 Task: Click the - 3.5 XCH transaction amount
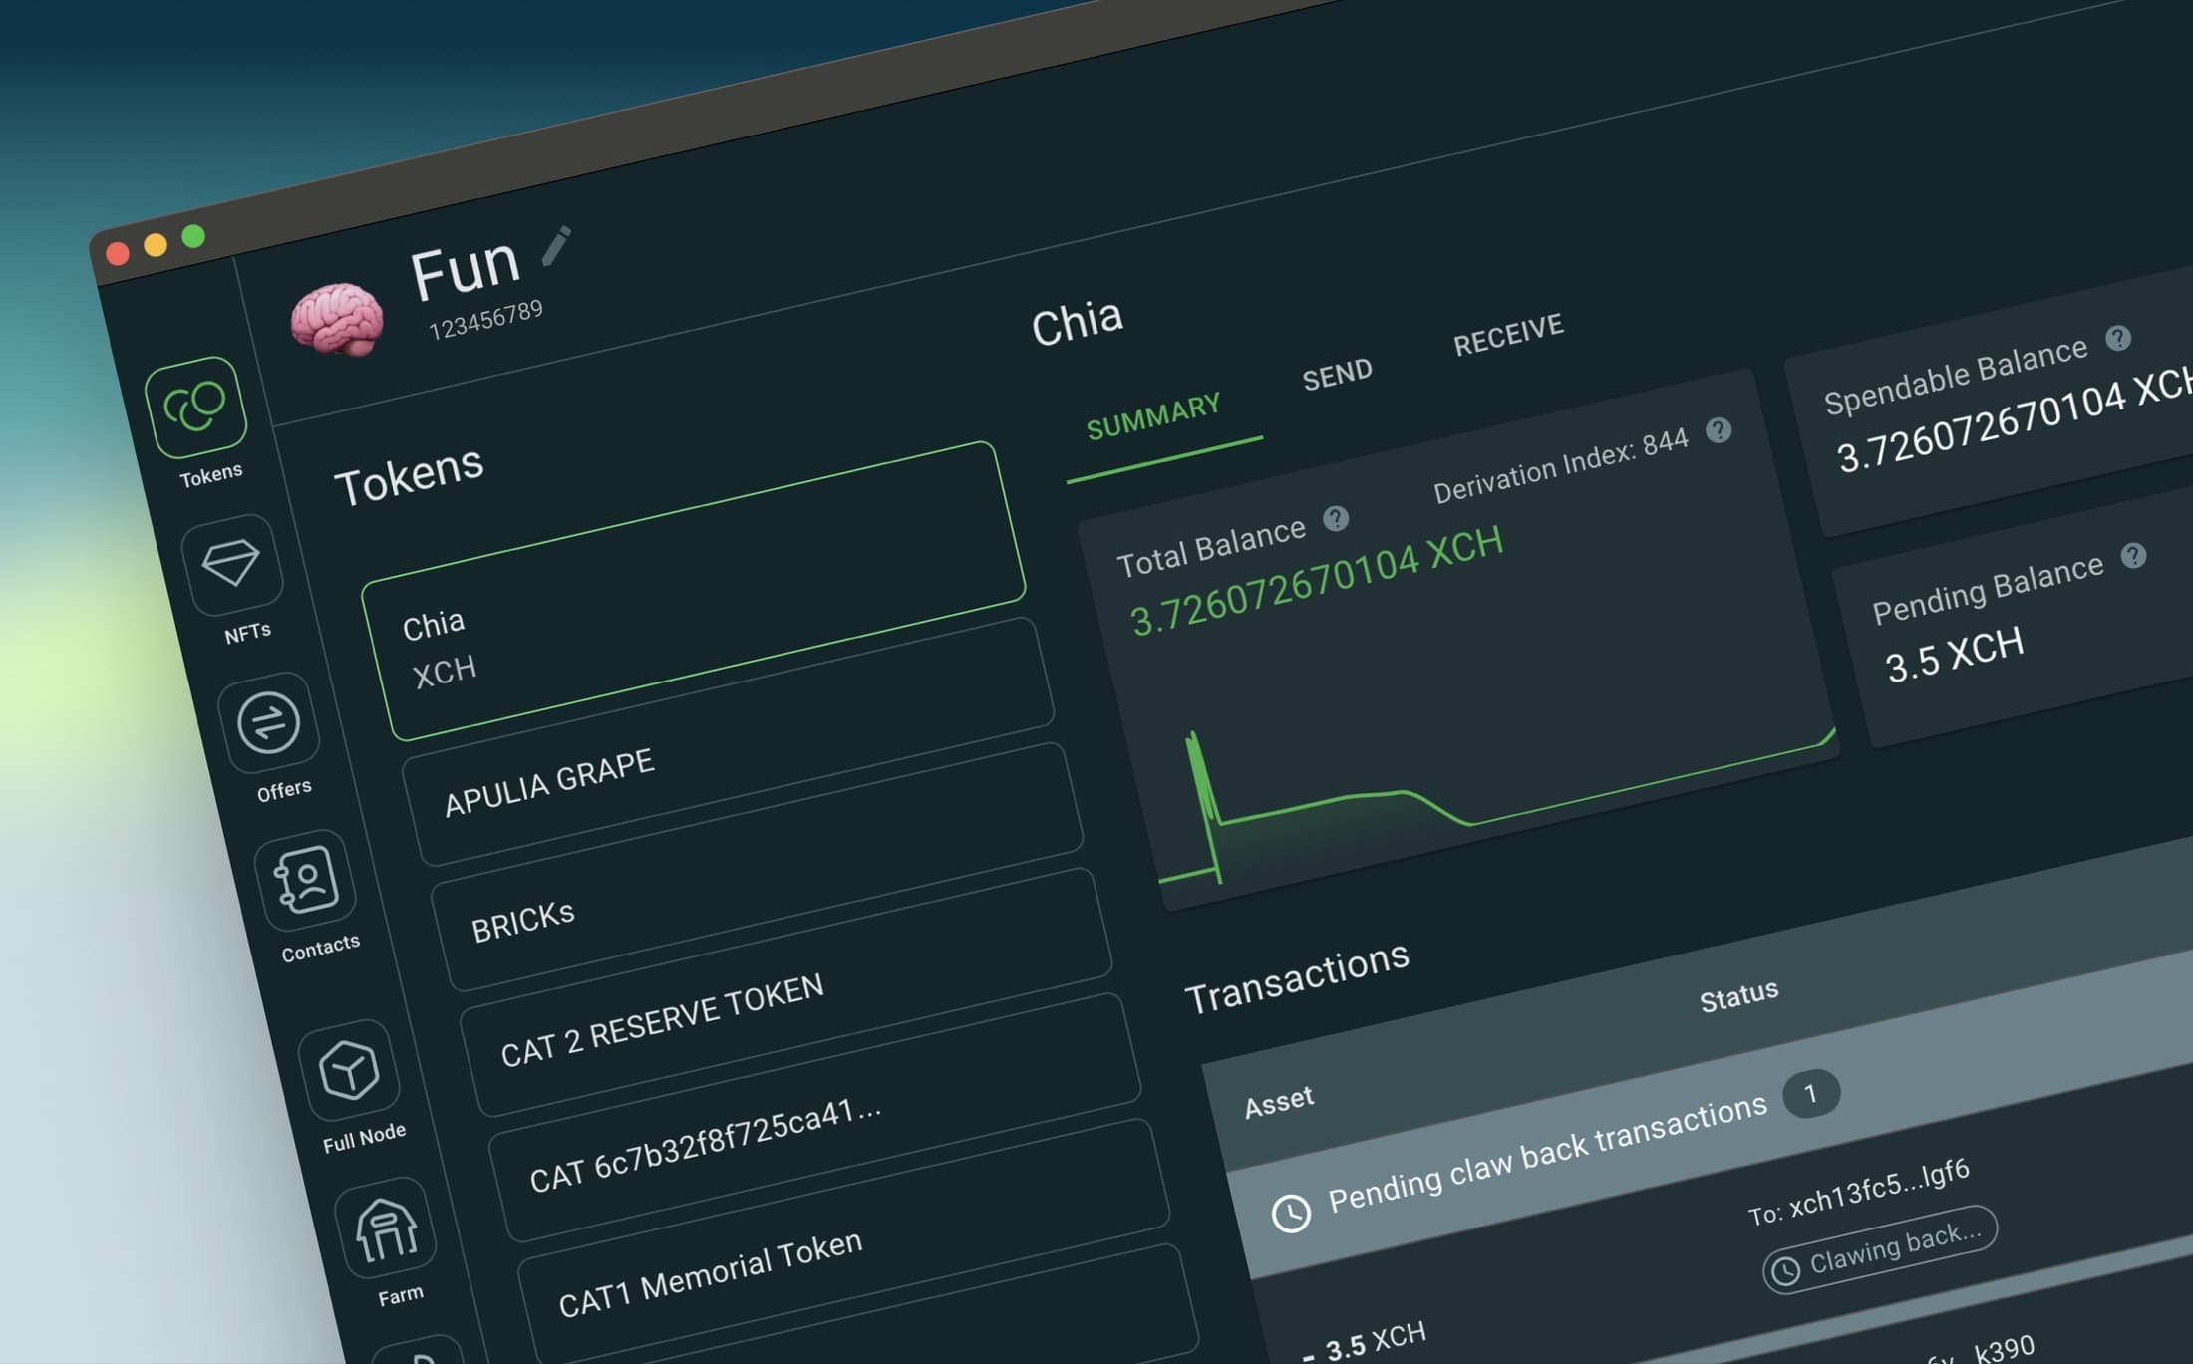coord(1364,1343)
